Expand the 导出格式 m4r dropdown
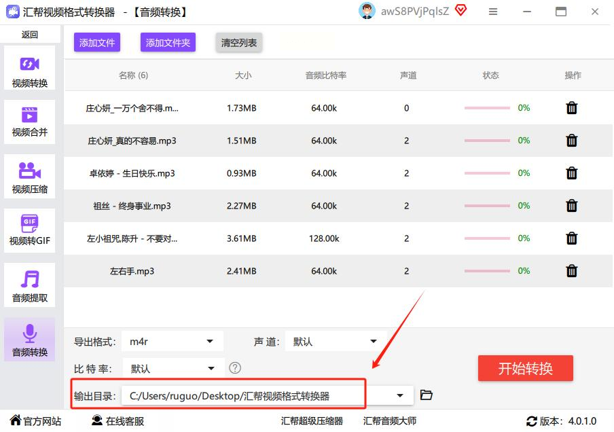614x432 pixels. [209, 342]
